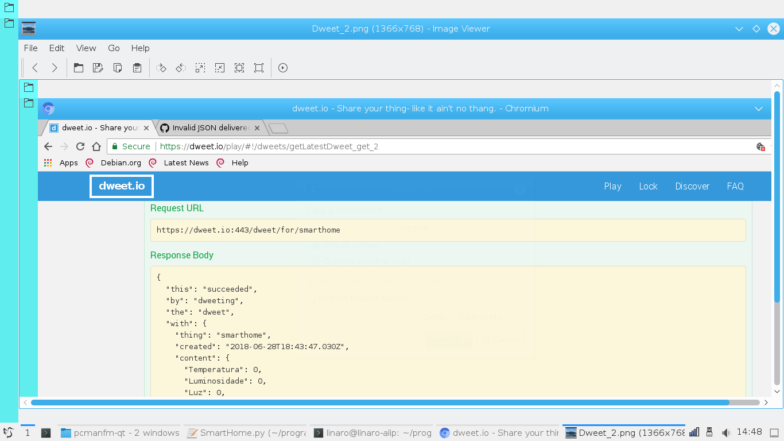Switch to the linaro@linaro-alip terminal in the taskbar
Image resolution: width=784 pixels, height=441 pixels.
pos(371,433)
